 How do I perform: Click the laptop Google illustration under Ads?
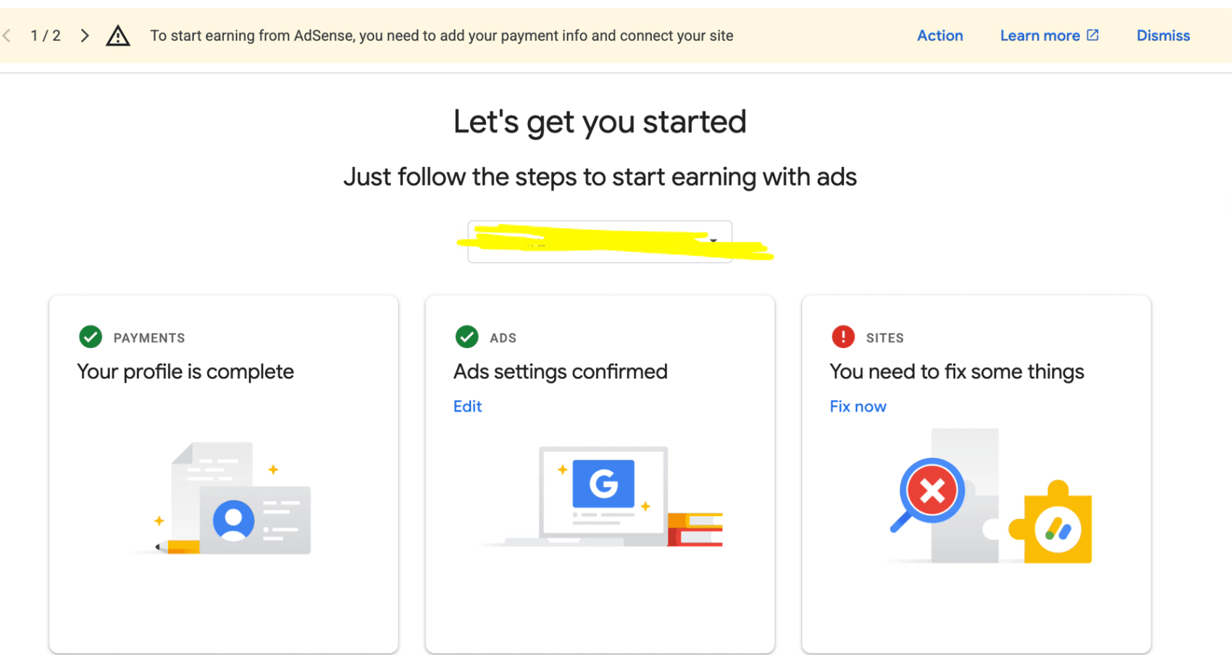(x=603, y=496)
